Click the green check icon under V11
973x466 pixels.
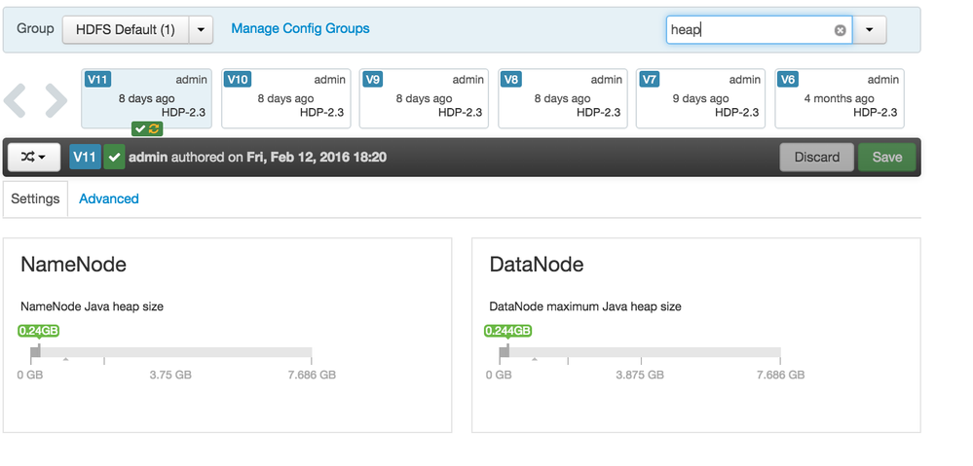click(x=140, y=129)
